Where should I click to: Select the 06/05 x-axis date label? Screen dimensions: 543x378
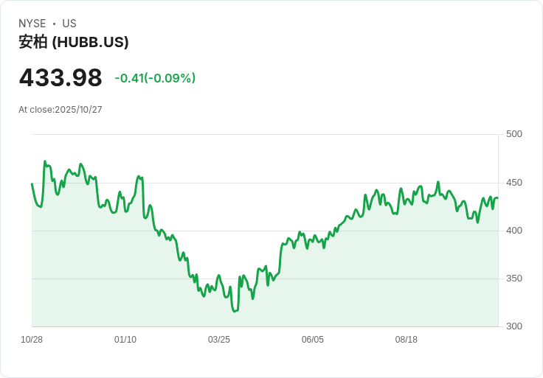pyautogui.click(x=313, y=340)
